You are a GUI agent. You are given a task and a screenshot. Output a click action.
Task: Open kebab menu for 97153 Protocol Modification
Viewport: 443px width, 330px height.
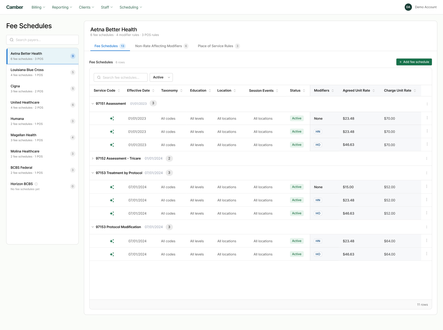[427, 227]
